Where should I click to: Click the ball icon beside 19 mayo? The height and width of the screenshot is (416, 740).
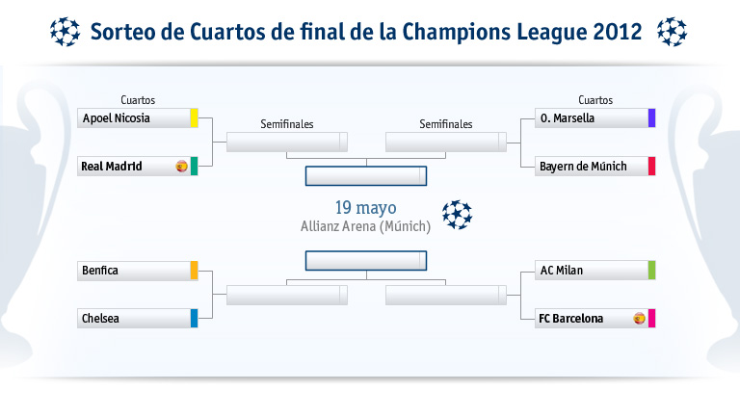point(458,215)
